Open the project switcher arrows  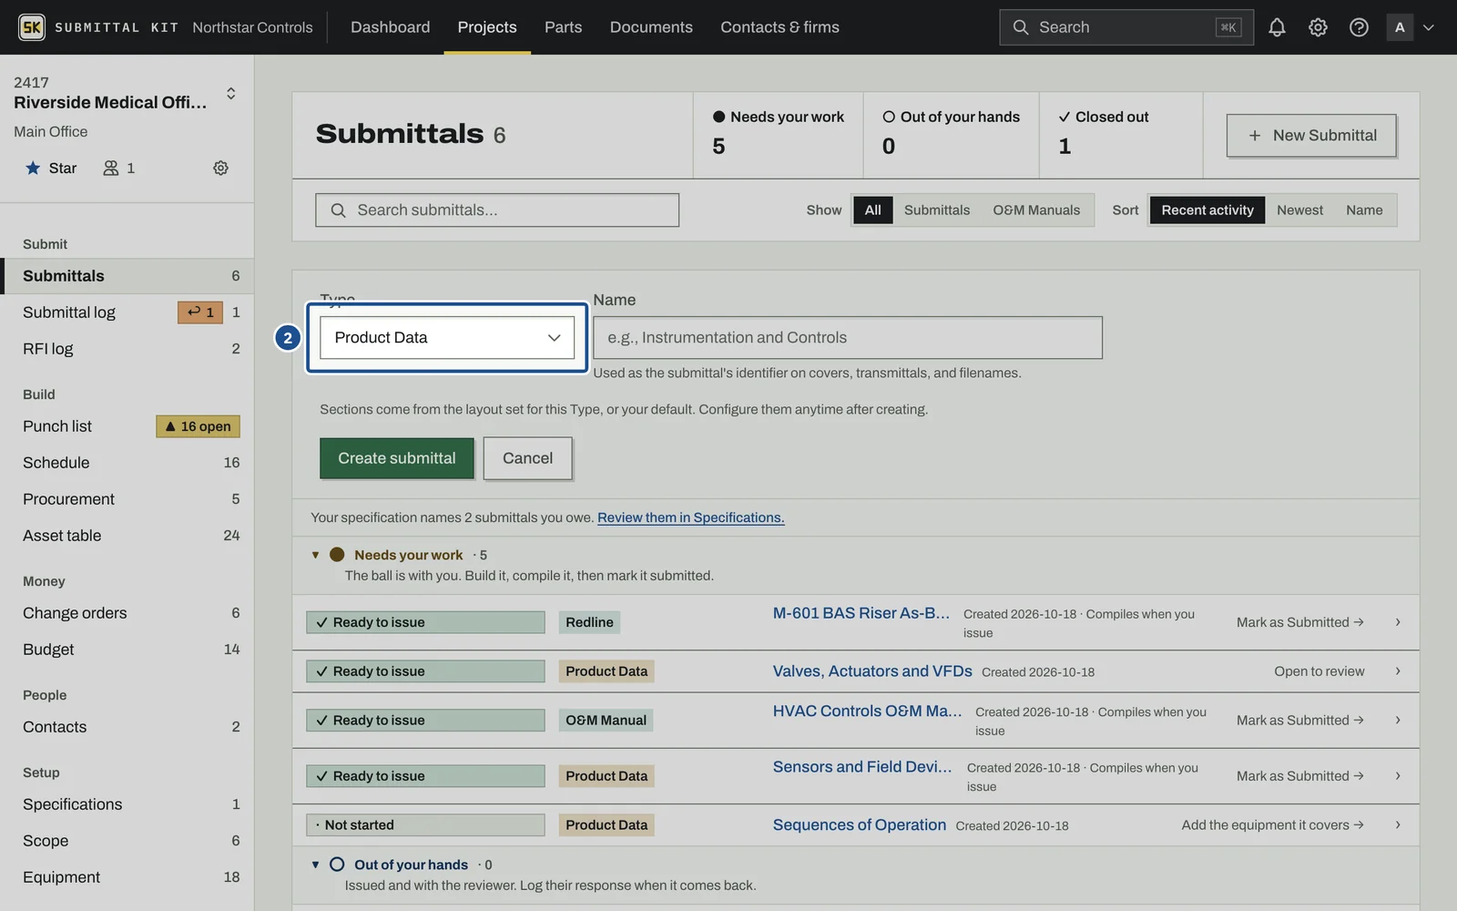click(x=231, y=94)
